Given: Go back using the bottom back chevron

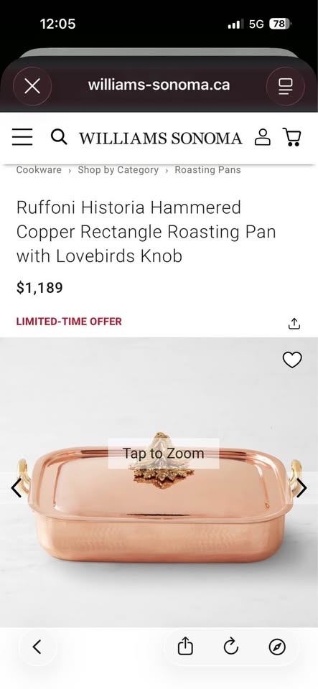Looking at the screenshot, I should click(37, 647).
